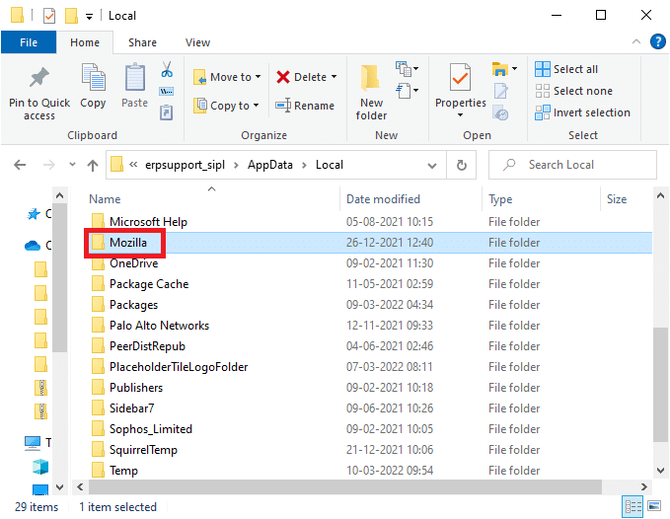Image resolution: width=670 pixels, height=519 pixels.
Task: Click the Search Local input field
Action: click(572, 165)
